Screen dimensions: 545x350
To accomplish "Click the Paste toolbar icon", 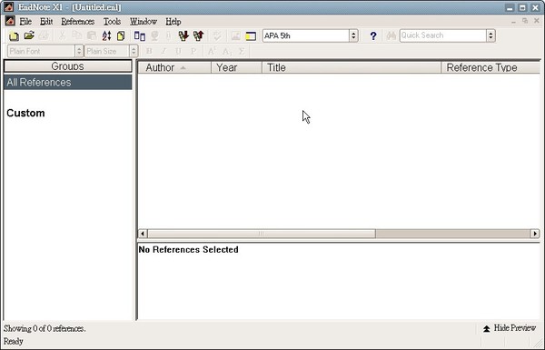I will click(92, 35).
